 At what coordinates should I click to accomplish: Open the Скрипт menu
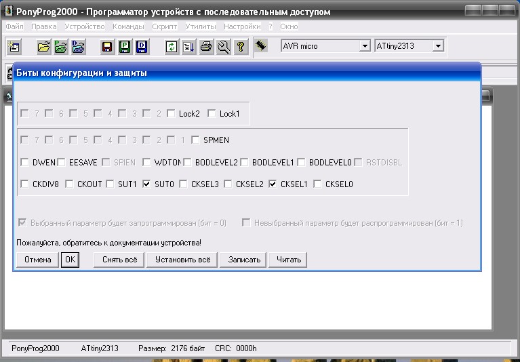click(165, 26)
